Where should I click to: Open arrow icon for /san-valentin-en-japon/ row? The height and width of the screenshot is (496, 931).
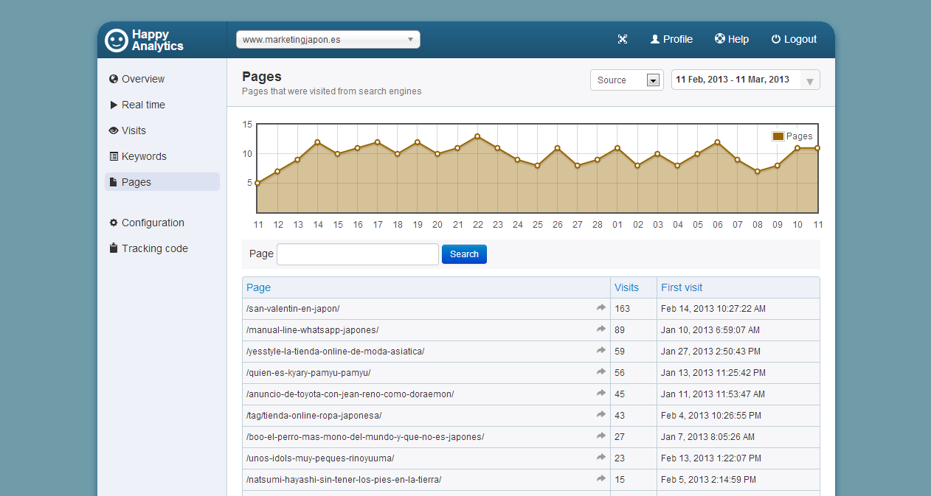pyautogui.click(x=601, y=308)
